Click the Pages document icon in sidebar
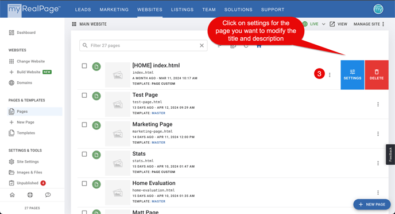 tap(11, 111)
